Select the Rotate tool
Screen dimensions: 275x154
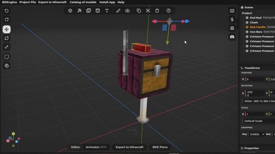click(6, 38)
